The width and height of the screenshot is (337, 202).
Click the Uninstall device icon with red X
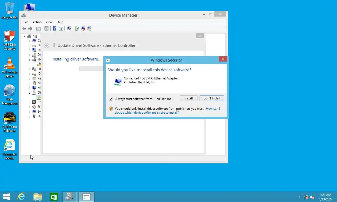(x=83, y=28)
